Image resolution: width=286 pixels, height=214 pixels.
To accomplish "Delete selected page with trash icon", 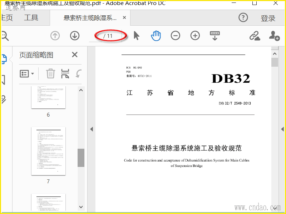I will click(50, 73).
